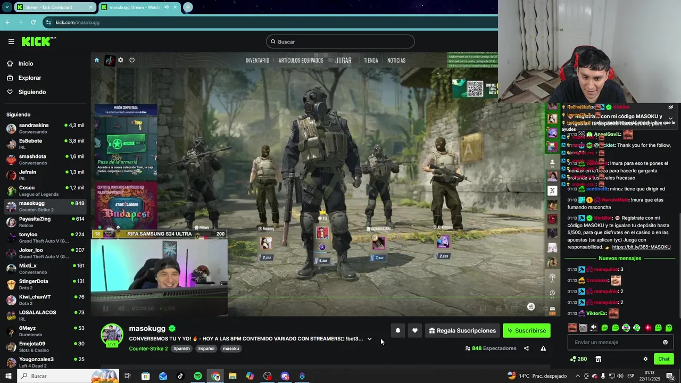Pause the live stream player
Viewport: 681px width, 383px height.
click(105, 309)
